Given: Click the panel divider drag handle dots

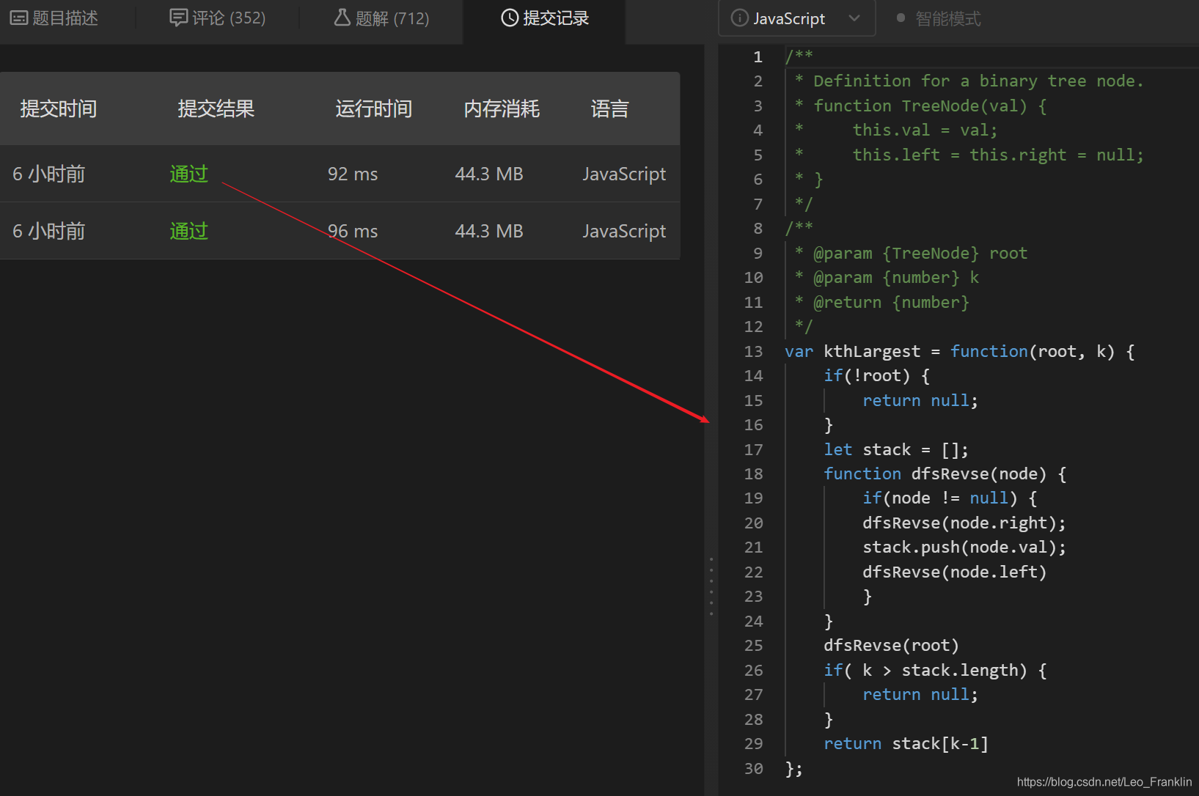Looking at the screenshot, I should [x=711, y=586].
